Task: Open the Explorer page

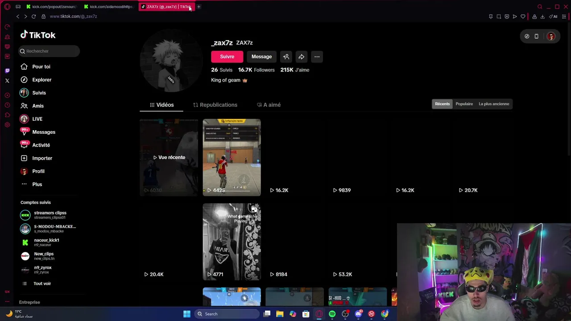Action: tap(41, 80)
